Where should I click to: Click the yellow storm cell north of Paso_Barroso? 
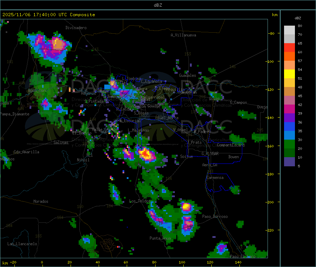tap(186, 207)
